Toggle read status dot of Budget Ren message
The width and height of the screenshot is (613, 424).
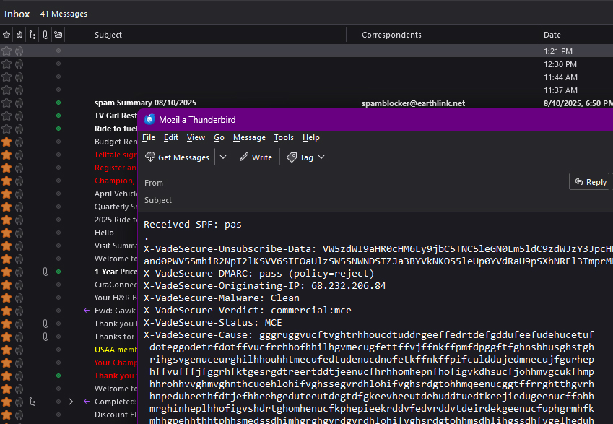(58, 142)
